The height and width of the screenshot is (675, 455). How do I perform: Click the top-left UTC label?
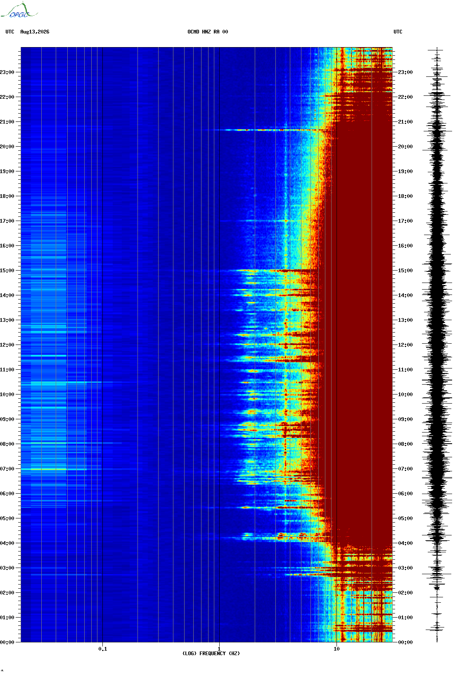pyautogui.click(x=10, y=32)
